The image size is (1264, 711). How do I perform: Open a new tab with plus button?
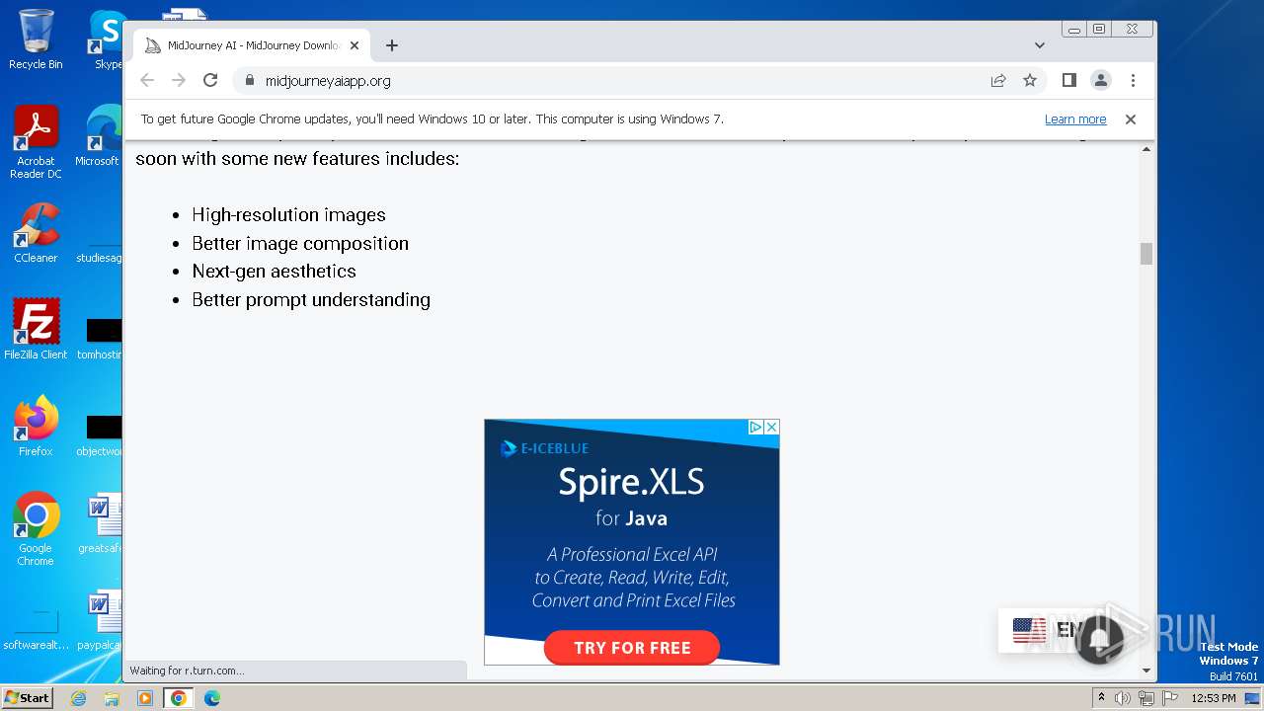pyautogui.click(x=392, y=45)
